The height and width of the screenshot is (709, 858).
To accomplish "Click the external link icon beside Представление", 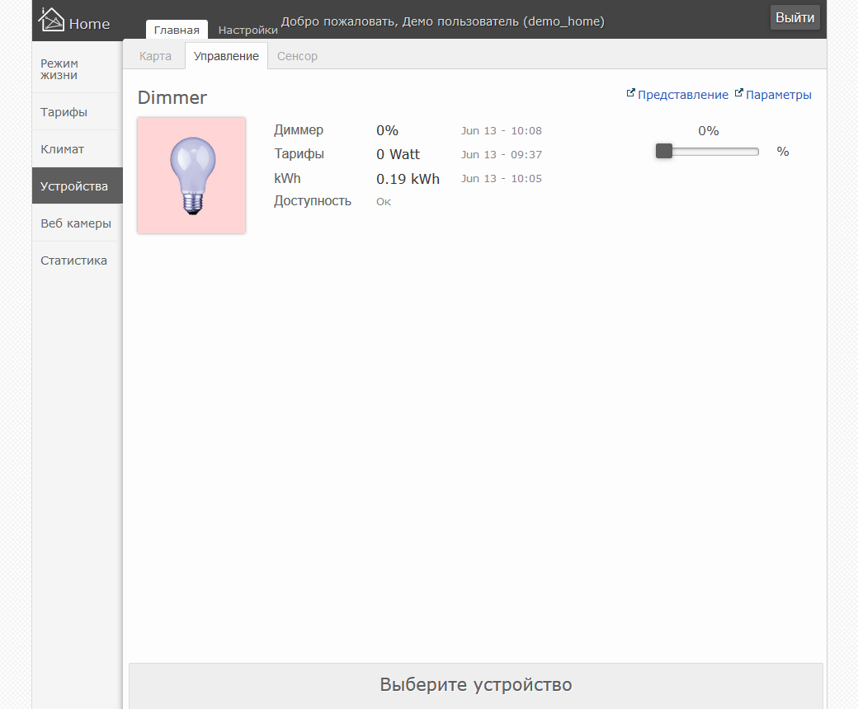I will point(630,93).
